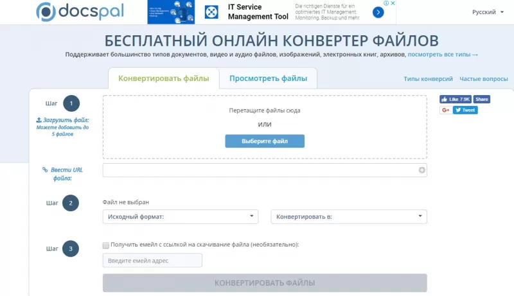Click the Facebook Like button
The width and height of the screenshot is (514, 296).
point(456,100)
